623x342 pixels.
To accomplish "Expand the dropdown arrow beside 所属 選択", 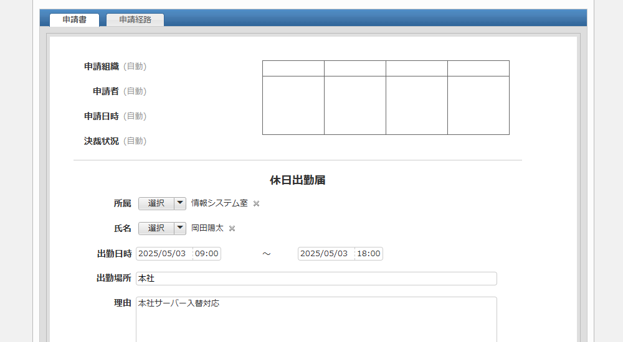I will pos(180,203).
